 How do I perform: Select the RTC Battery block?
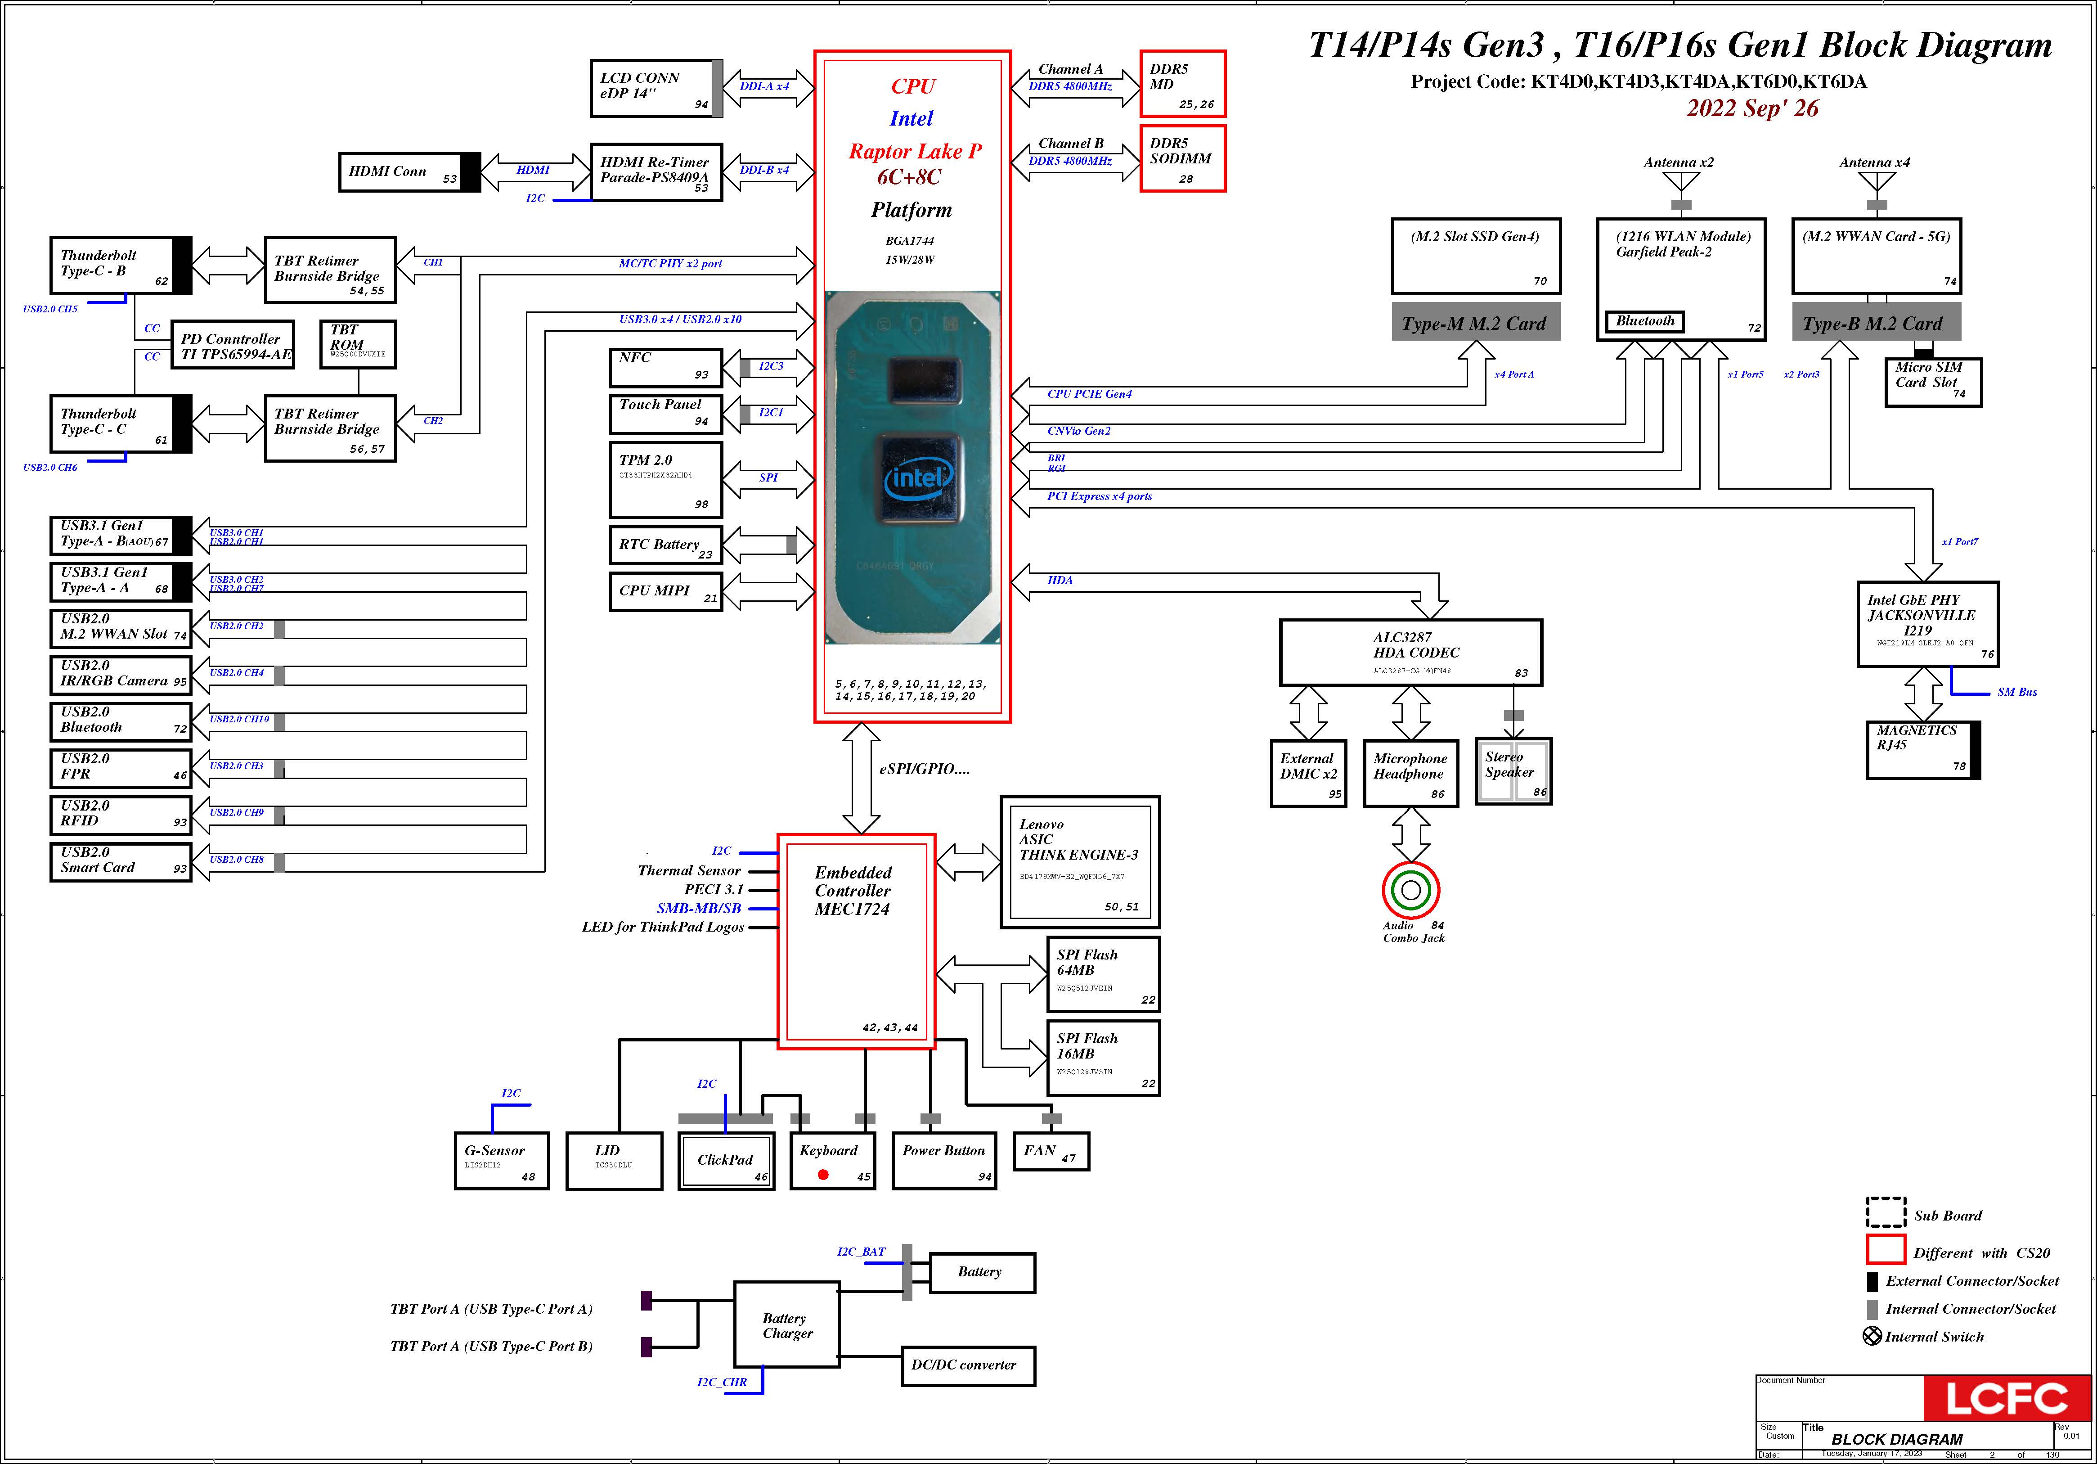pos(666,545)
